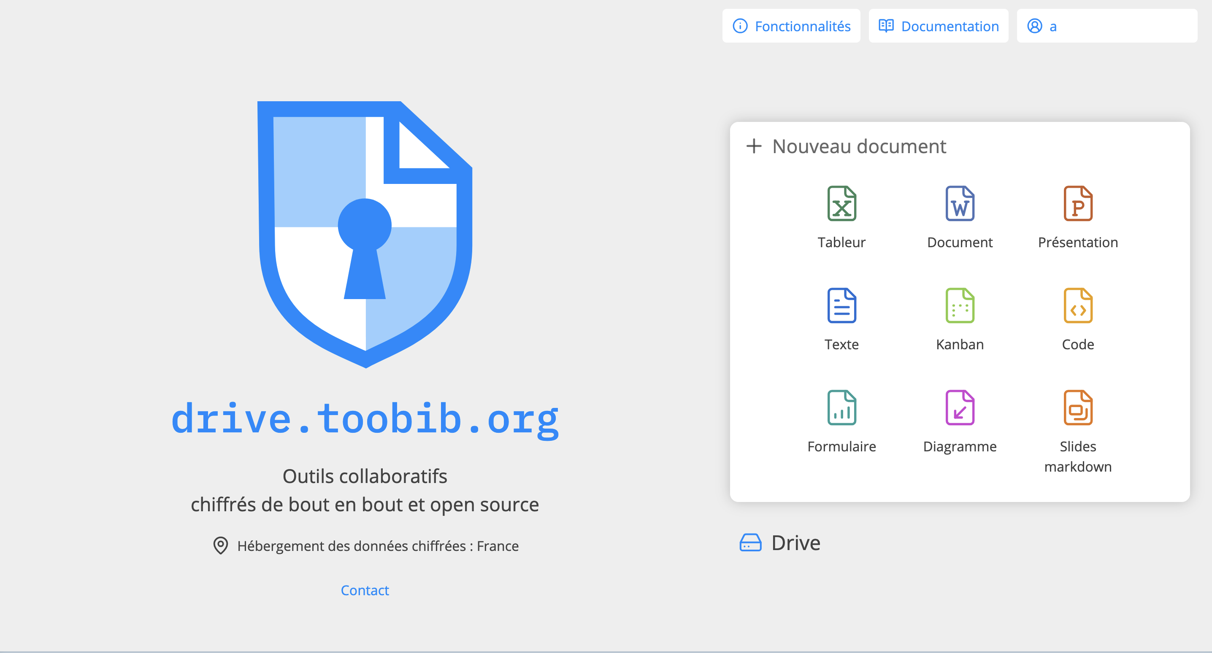Open the Drive storage icon
The height and width of the screenshot is (653, 1212).
click(x=750, y=543)
